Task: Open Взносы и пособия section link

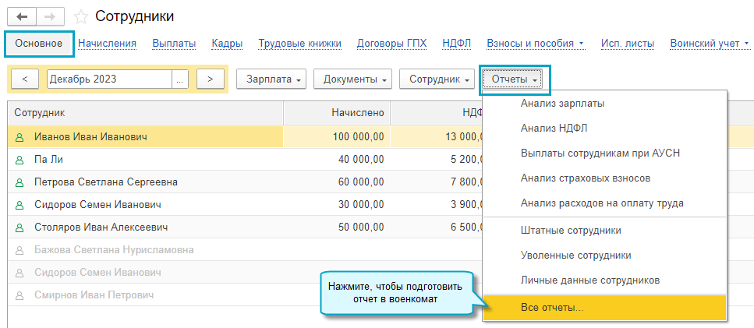Action: point(535,44)
